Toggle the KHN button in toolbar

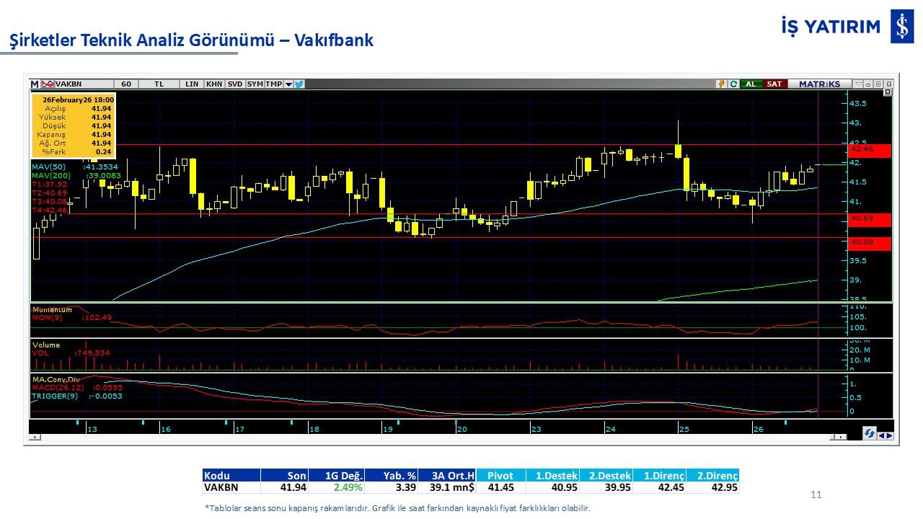click(x=214, y=84)
